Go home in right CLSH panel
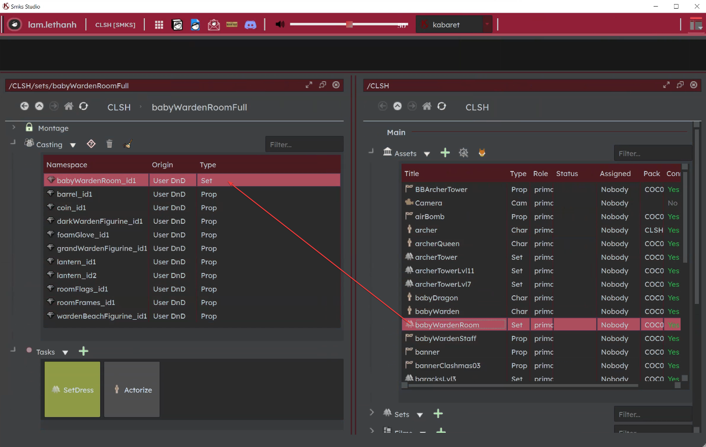706x447 pixels. (427, 106)
